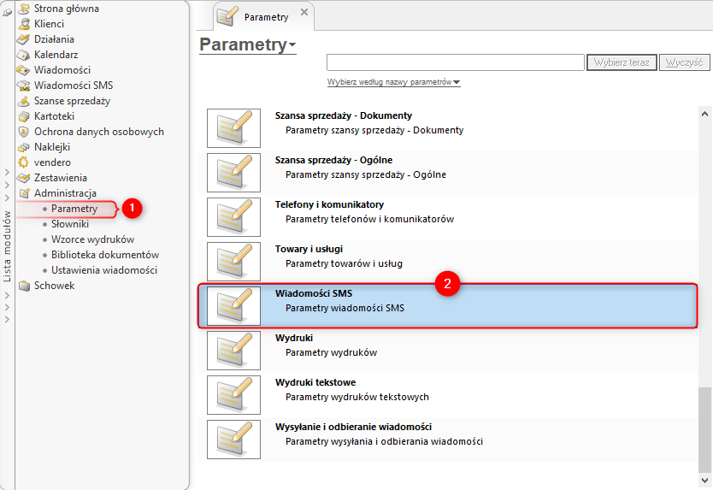Open the Klienci module icon
The width and height of the screenshot is (713, 490).
click(x=25, y=24)
